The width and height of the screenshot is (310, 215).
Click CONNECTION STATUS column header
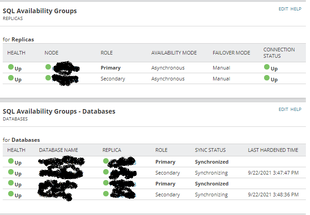click(279, 53)
